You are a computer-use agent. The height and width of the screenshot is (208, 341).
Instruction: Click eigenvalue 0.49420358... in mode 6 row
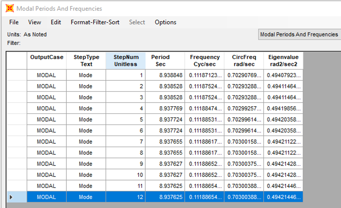[283, 130]
